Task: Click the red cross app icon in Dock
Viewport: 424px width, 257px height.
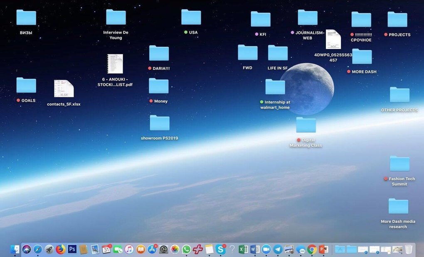Action: [x=198, y=249]
